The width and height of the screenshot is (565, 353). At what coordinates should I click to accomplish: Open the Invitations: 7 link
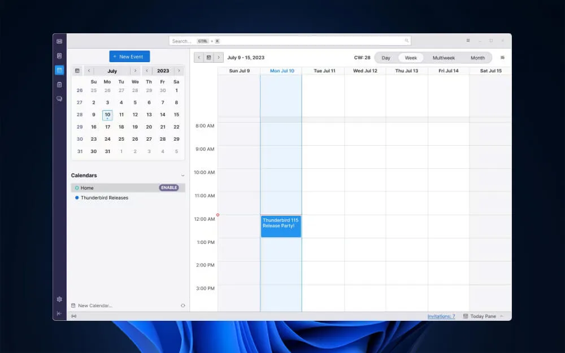point(441,316)
